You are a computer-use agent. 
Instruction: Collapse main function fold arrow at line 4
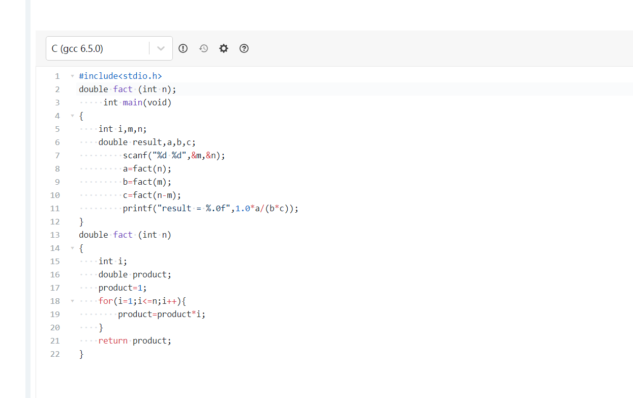(72, 116)
